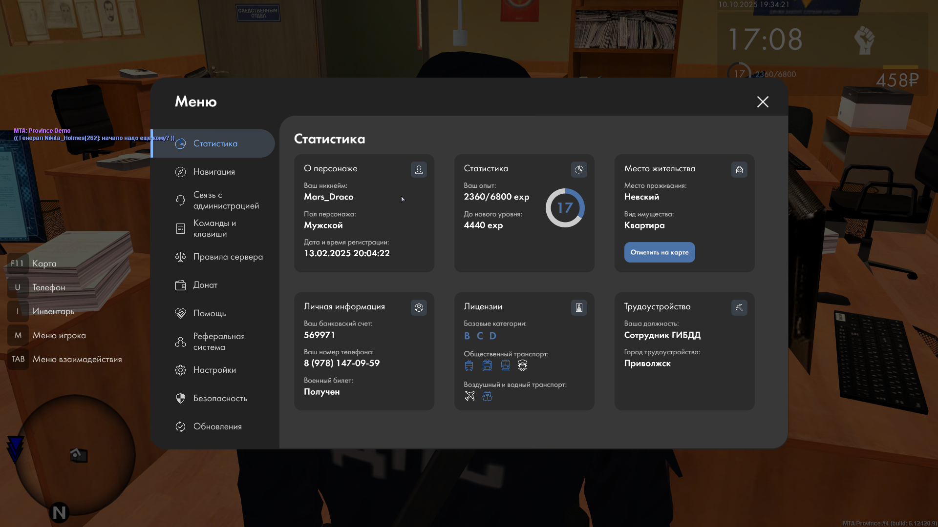Click the document icon in Лицензии card
This screenshot has width=938, height=527.
click(x=579, y=307)
